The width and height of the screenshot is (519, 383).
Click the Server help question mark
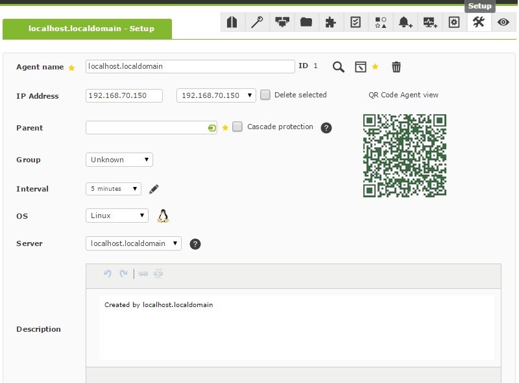point(195,244)
